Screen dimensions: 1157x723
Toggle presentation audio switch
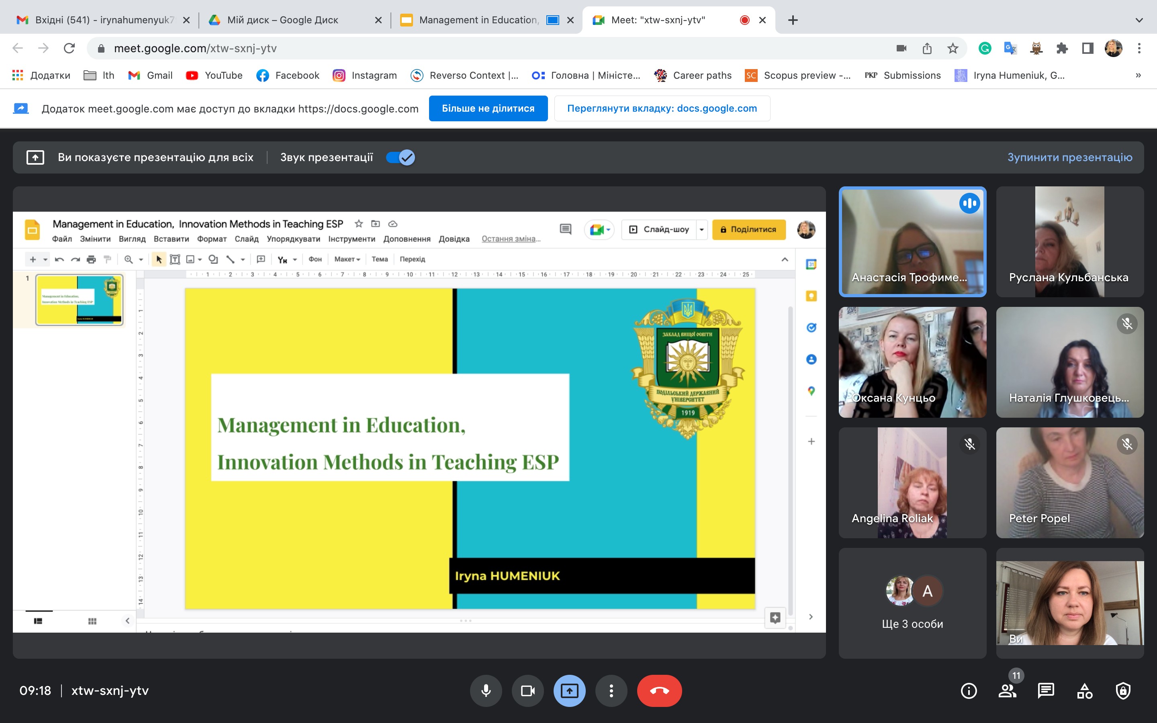click(x=401, y=157)
